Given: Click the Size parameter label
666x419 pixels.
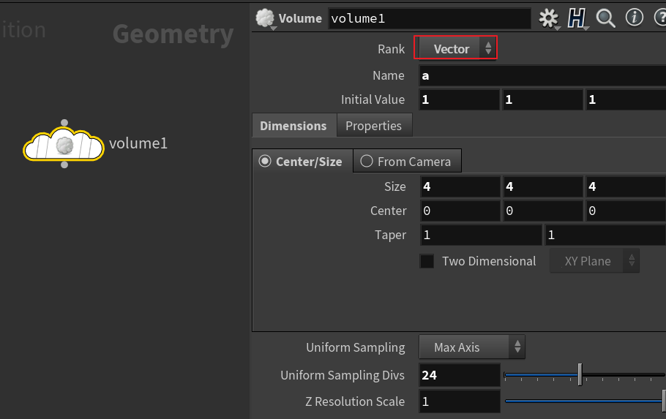Looking at the screenshot, I should [x=395, y=186].
